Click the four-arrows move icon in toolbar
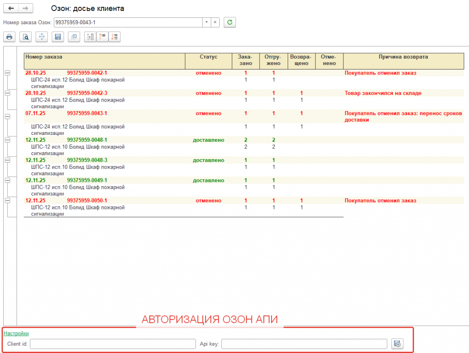The height and width of the screenshot is (353, 469). pyautogui.click(x=42, y=37)
